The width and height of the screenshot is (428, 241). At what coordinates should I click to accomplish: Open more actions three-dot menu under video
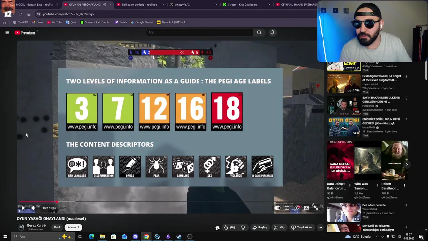point(320,228)
